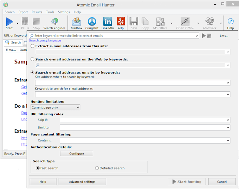
Task: Open the Start button dropdown arrow
Action: point(18,23)
